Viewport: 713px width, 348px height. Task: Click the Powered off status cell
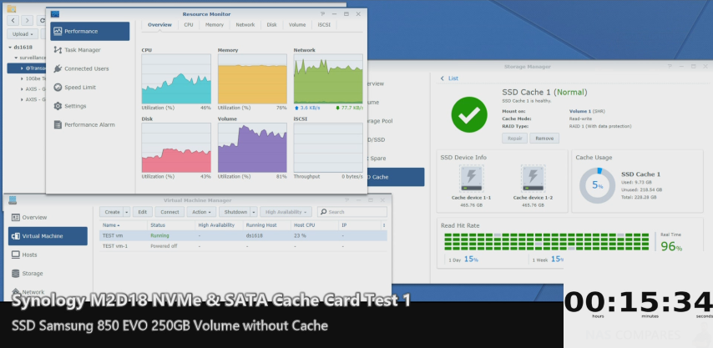point(162,246)
